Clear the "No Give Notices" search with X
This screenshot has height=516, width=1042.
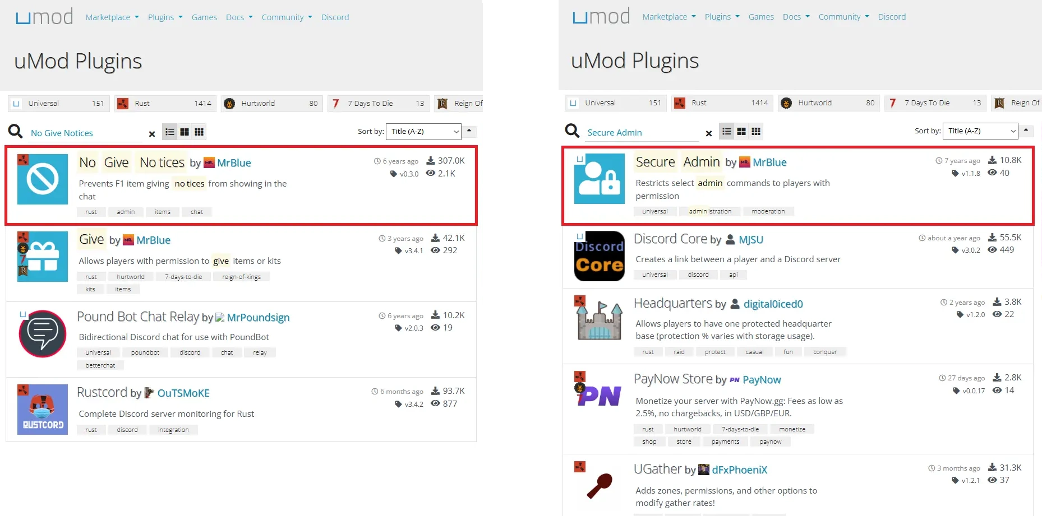click(152, 134)
